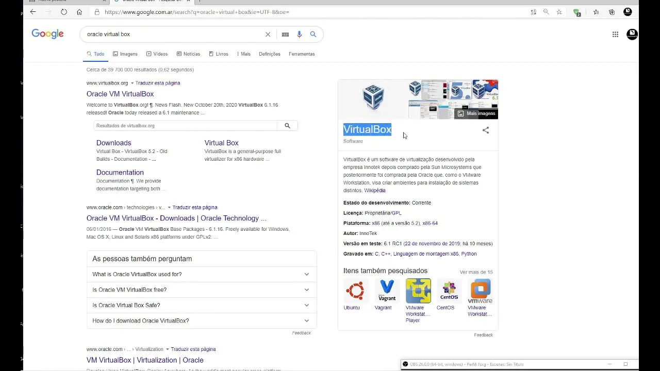The width and height of the screenshot is (660, 371).
Task: Switch to the Vídeos tab
Action: click(157, 54)
